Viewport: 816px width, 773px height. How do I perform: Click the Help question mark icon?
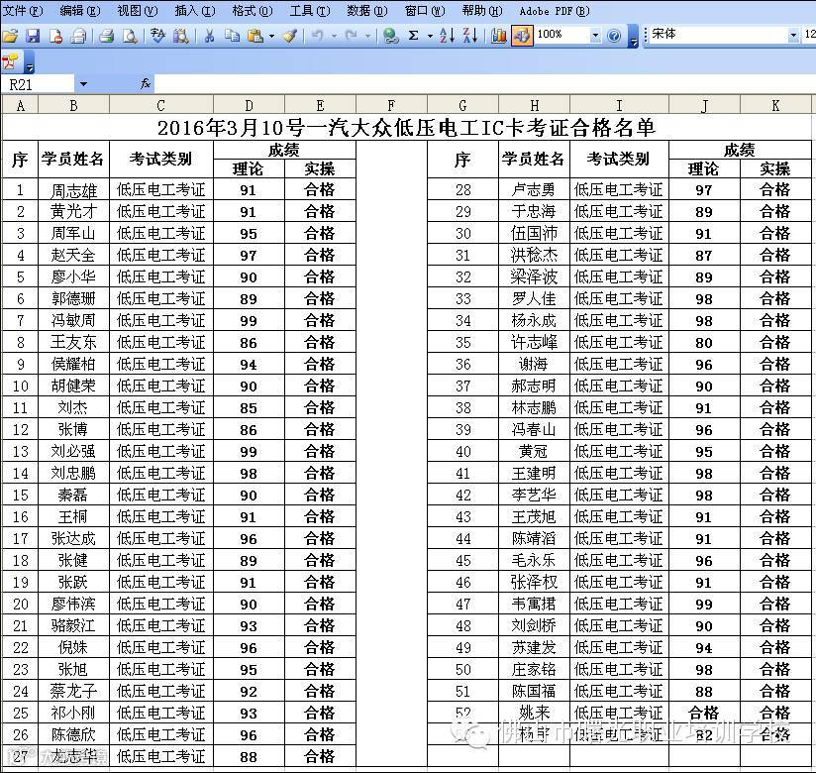pos(614,36)
